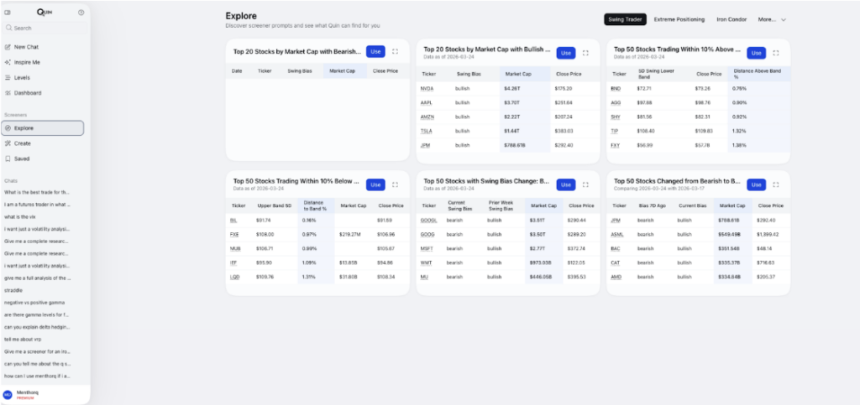
Task: Click the BND ticker link
Action: point(616,89)
